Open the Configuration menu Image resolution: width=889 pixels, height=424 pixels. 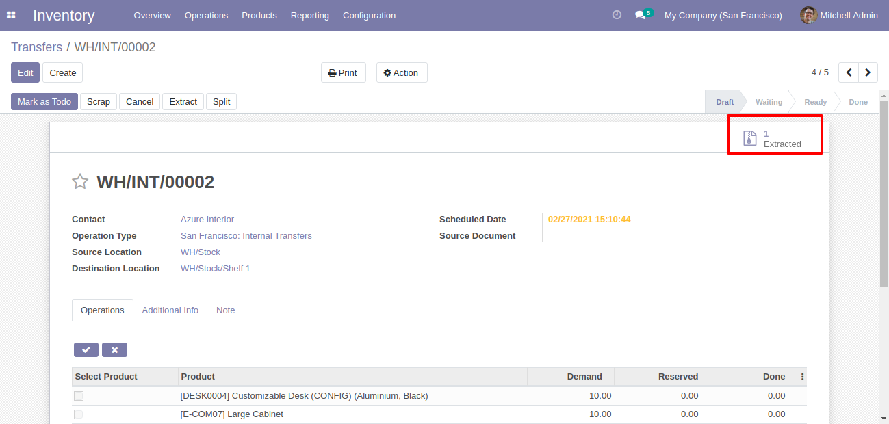coord(369,15)
